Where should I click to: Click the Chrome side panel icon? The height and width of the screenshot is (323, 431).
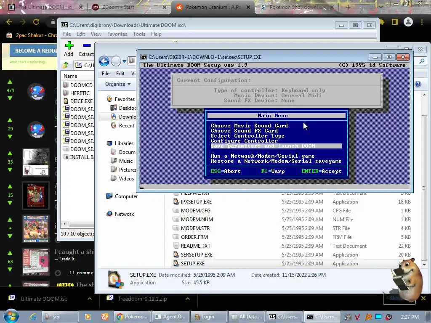[x=395, y=22]
